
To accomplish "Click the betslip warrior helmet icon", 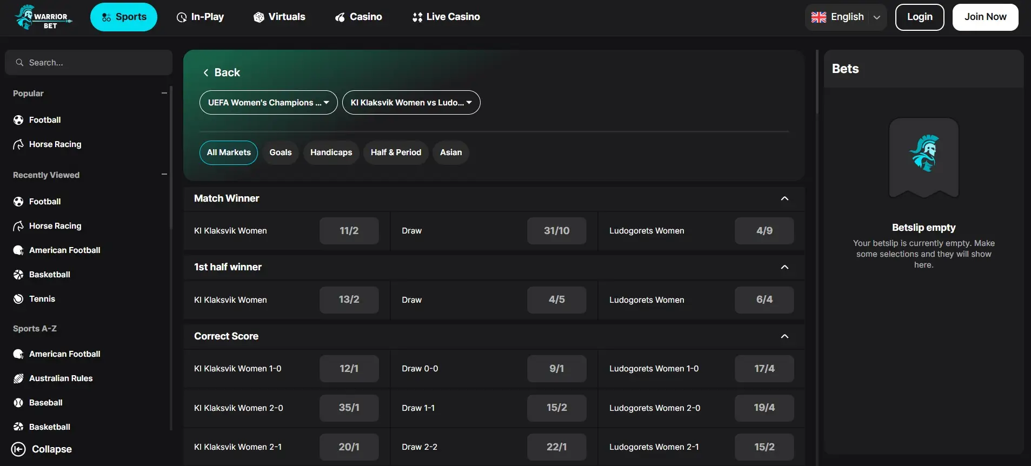I will 923,154.
